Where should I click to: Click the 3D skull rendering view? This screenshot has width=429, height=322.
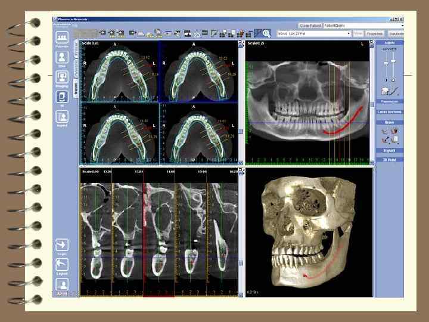[309, 233]
